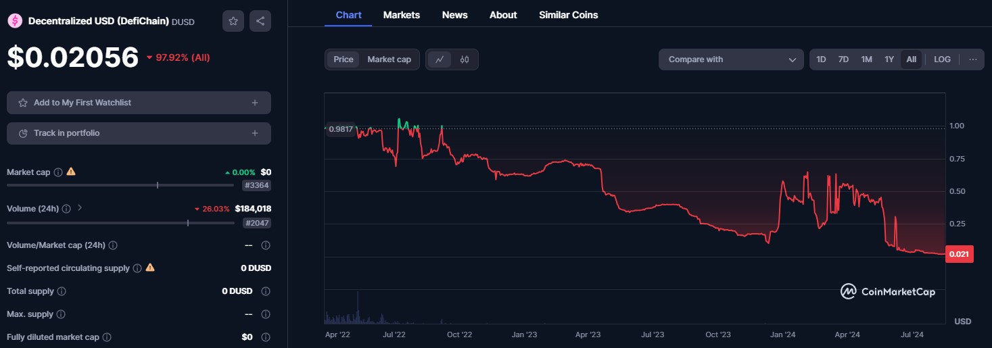Click the Market cap warning icon
Image resolution: width=992 pixels, height=348 pixels.
(x=71, y=172)
